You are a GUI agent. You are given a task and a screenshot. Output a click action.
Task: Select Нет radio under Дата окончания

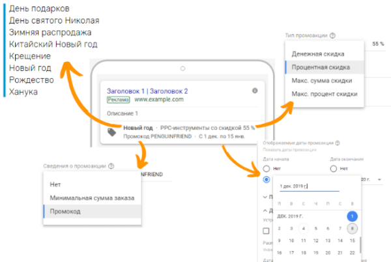click(x=334, y=168)
